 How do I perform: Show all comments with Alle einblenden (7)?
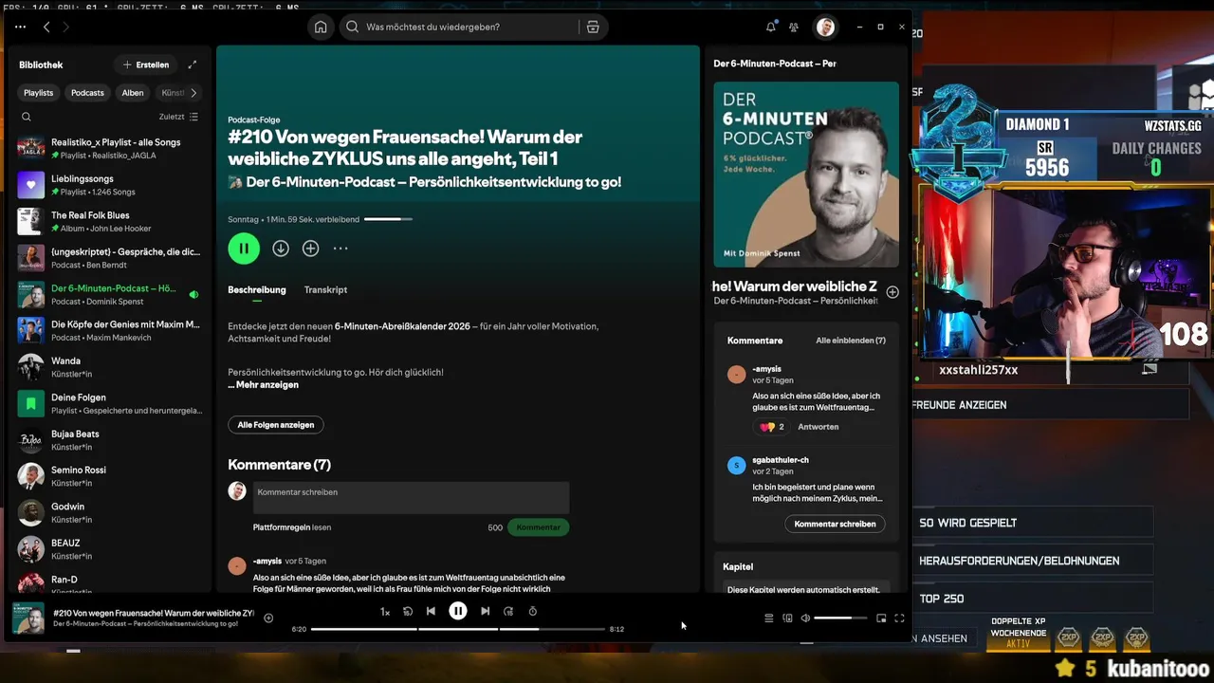click(851, 341)
